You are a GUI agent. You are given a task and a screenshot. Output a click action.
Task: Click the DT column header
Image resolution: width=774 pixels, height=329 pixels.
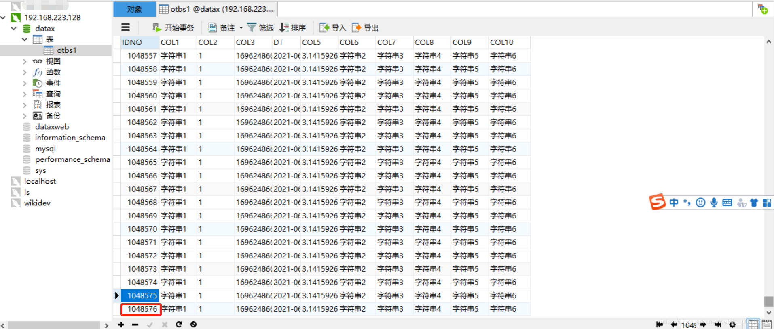[x=286, y=42]
